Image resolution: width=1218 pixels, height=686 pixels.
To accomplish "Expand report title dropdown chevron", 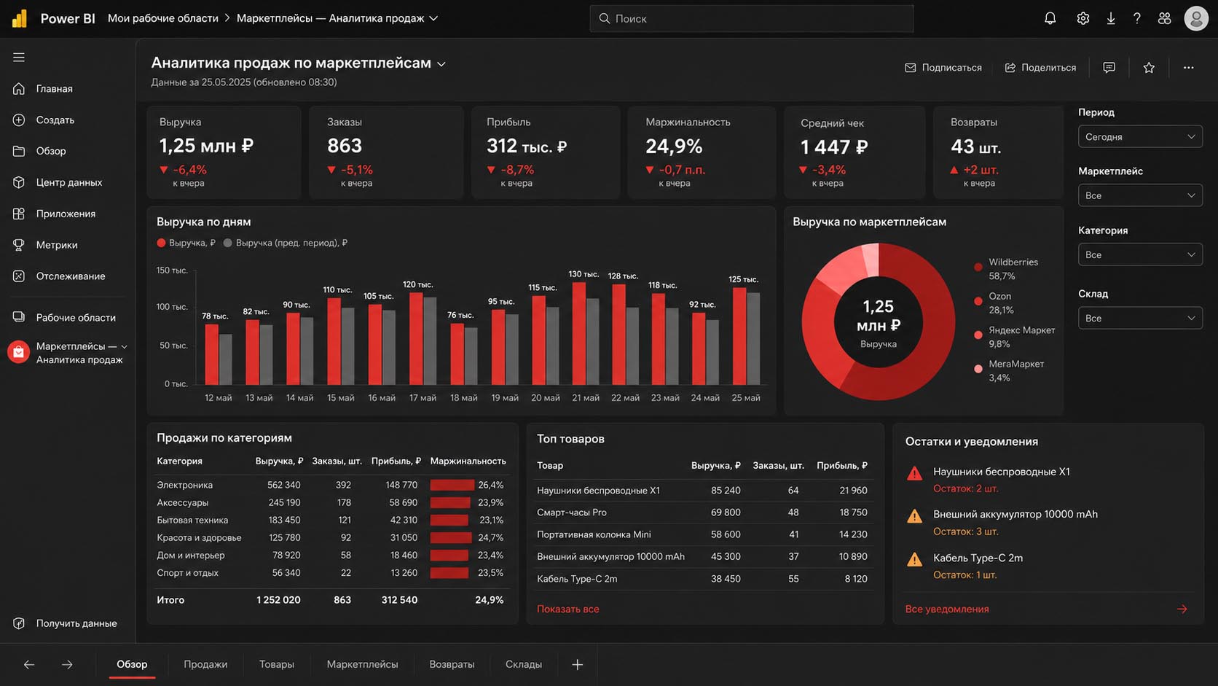I will click(441, 64).
